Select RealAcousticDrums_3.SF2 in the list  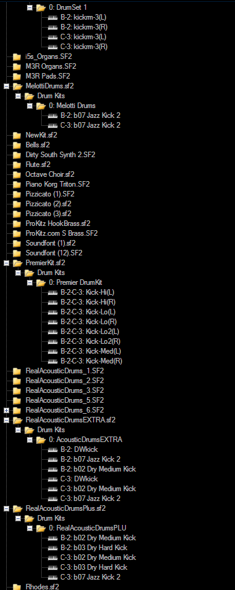64,390
